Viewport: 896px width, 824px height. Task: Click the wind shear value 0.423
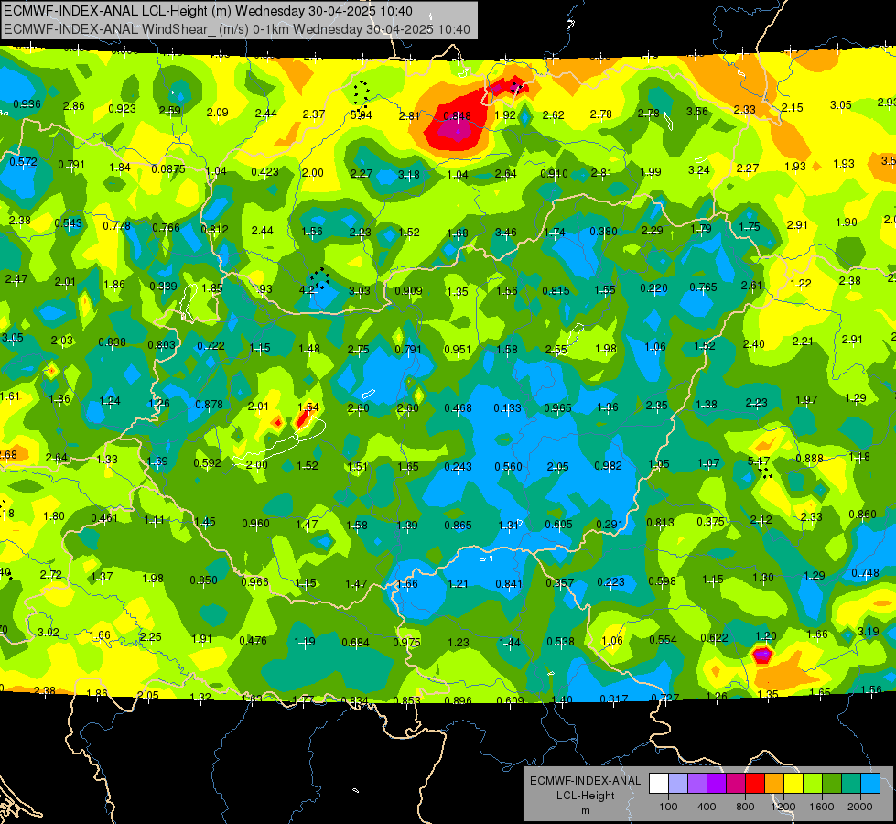264,171
